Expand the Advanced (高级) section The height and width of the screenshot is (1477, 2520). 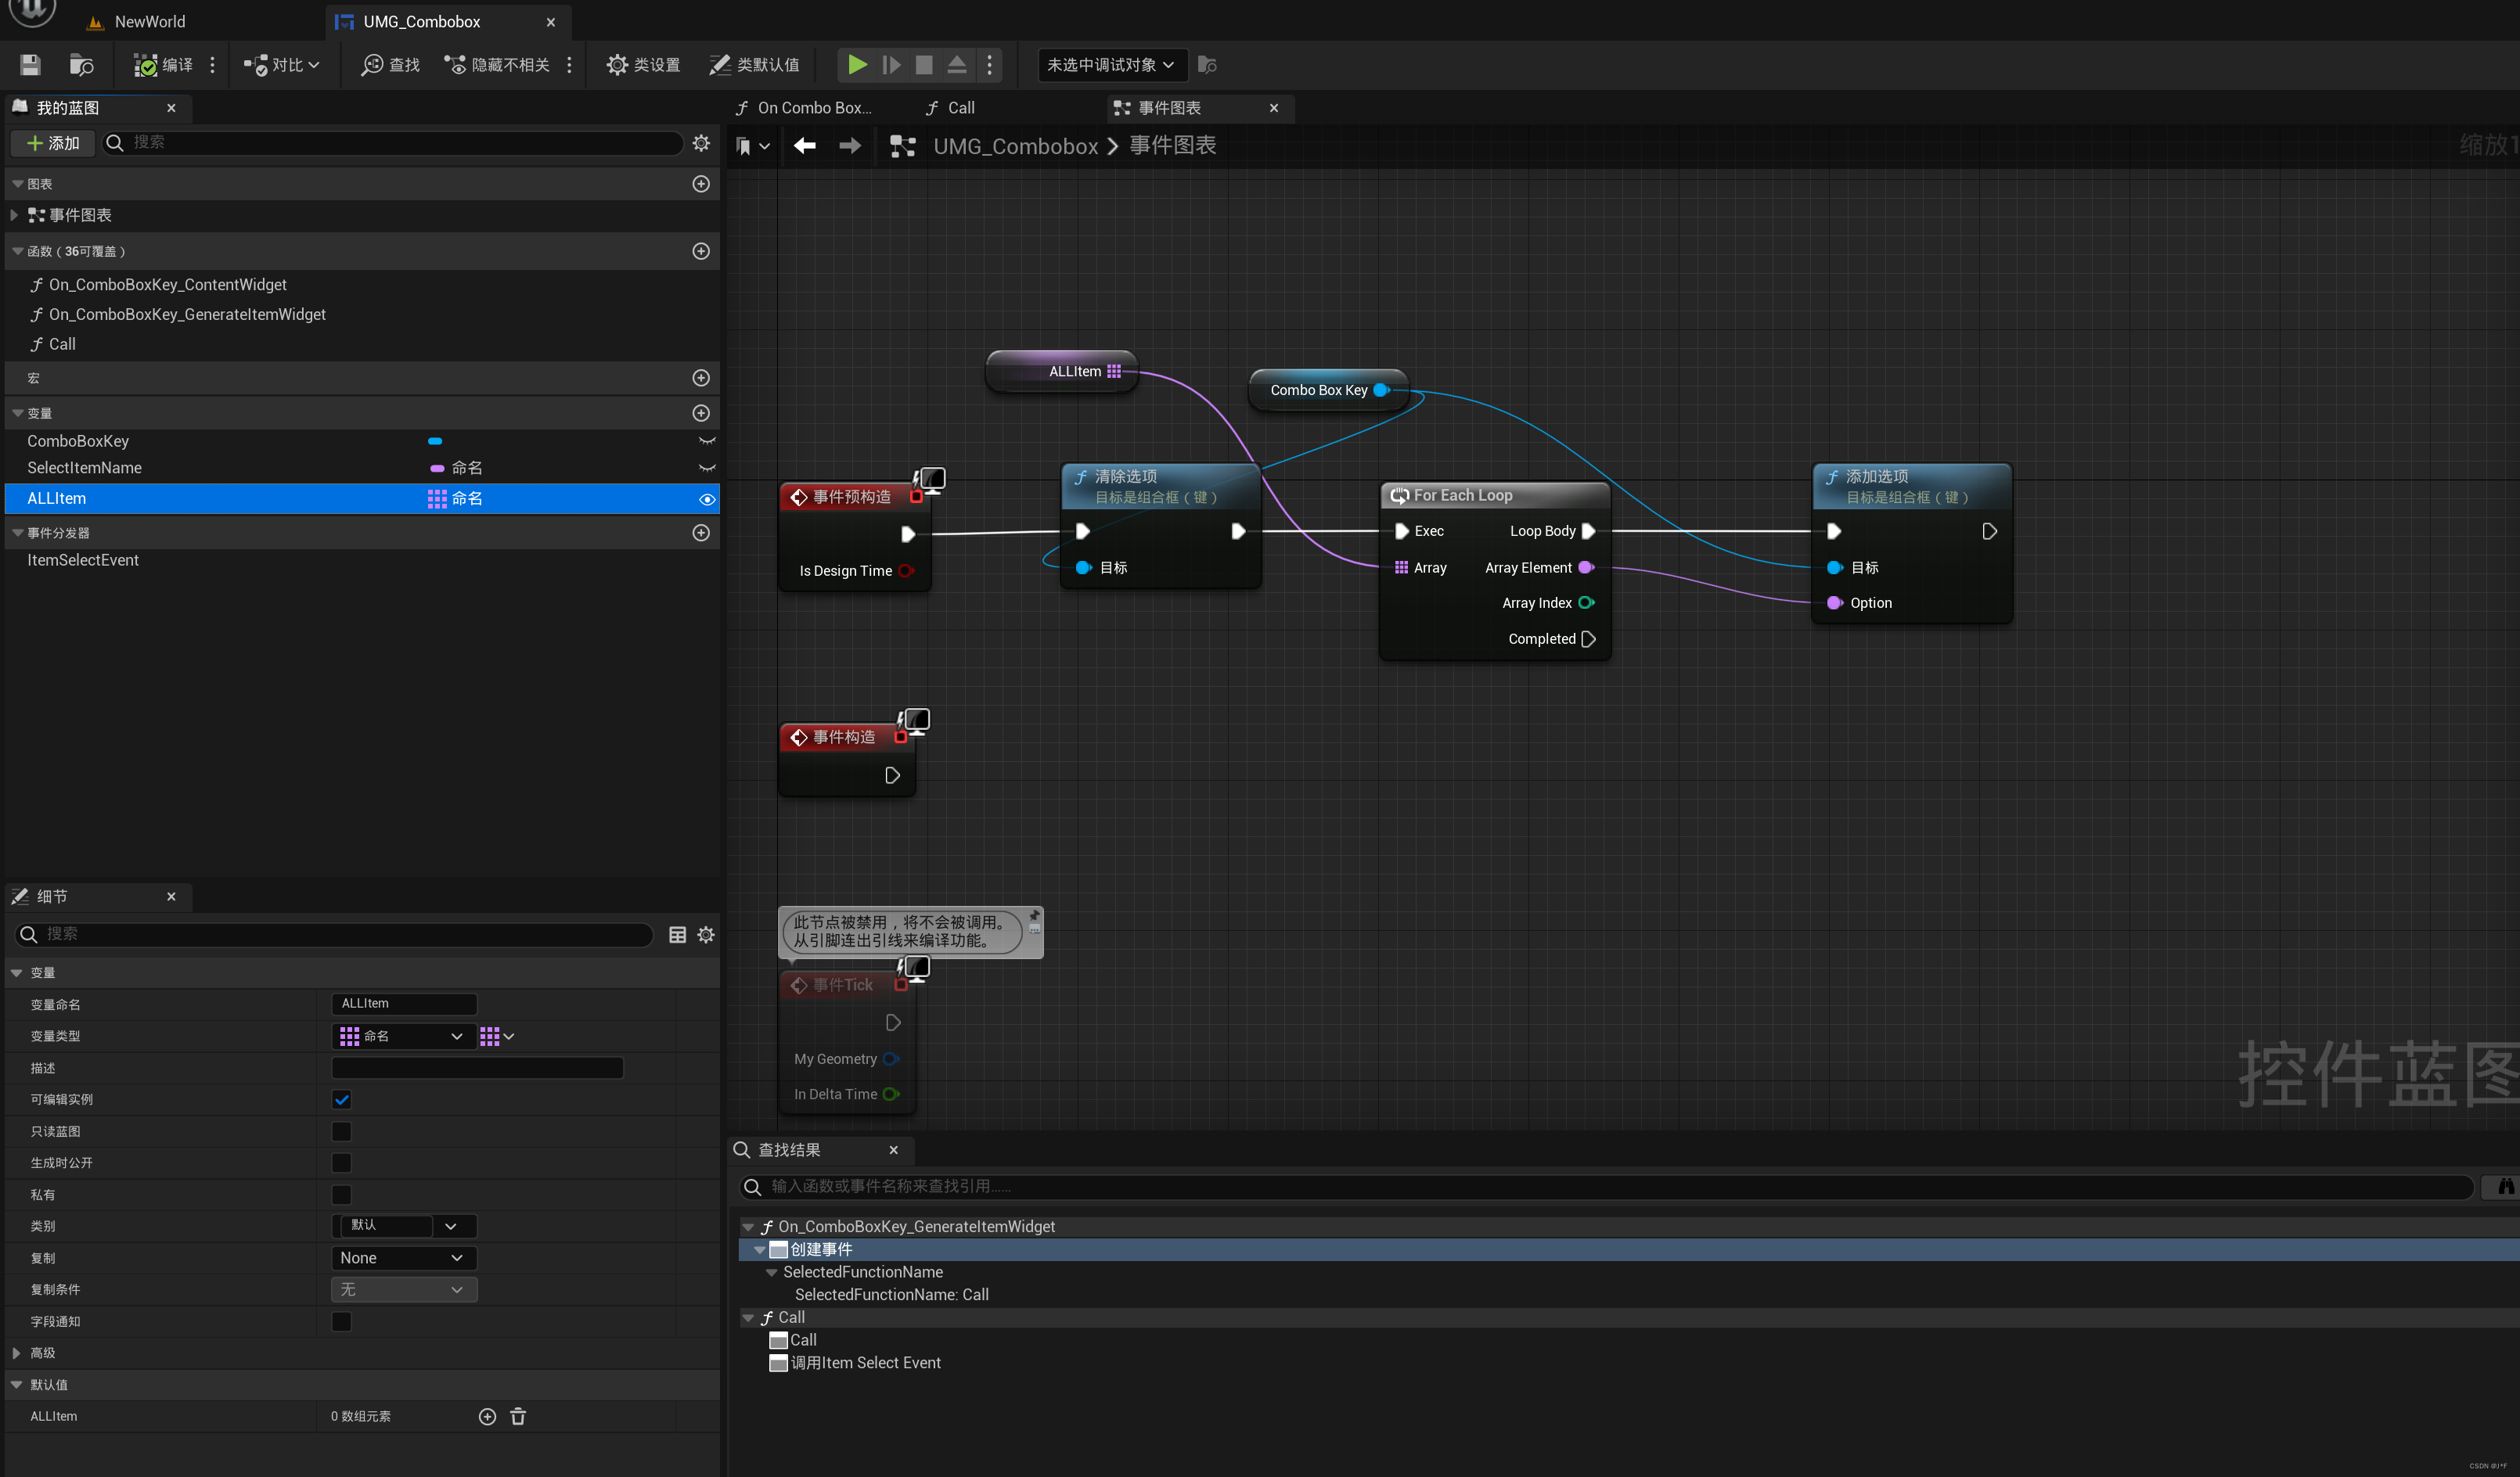pyautogui.click(x=16, y=1353)
